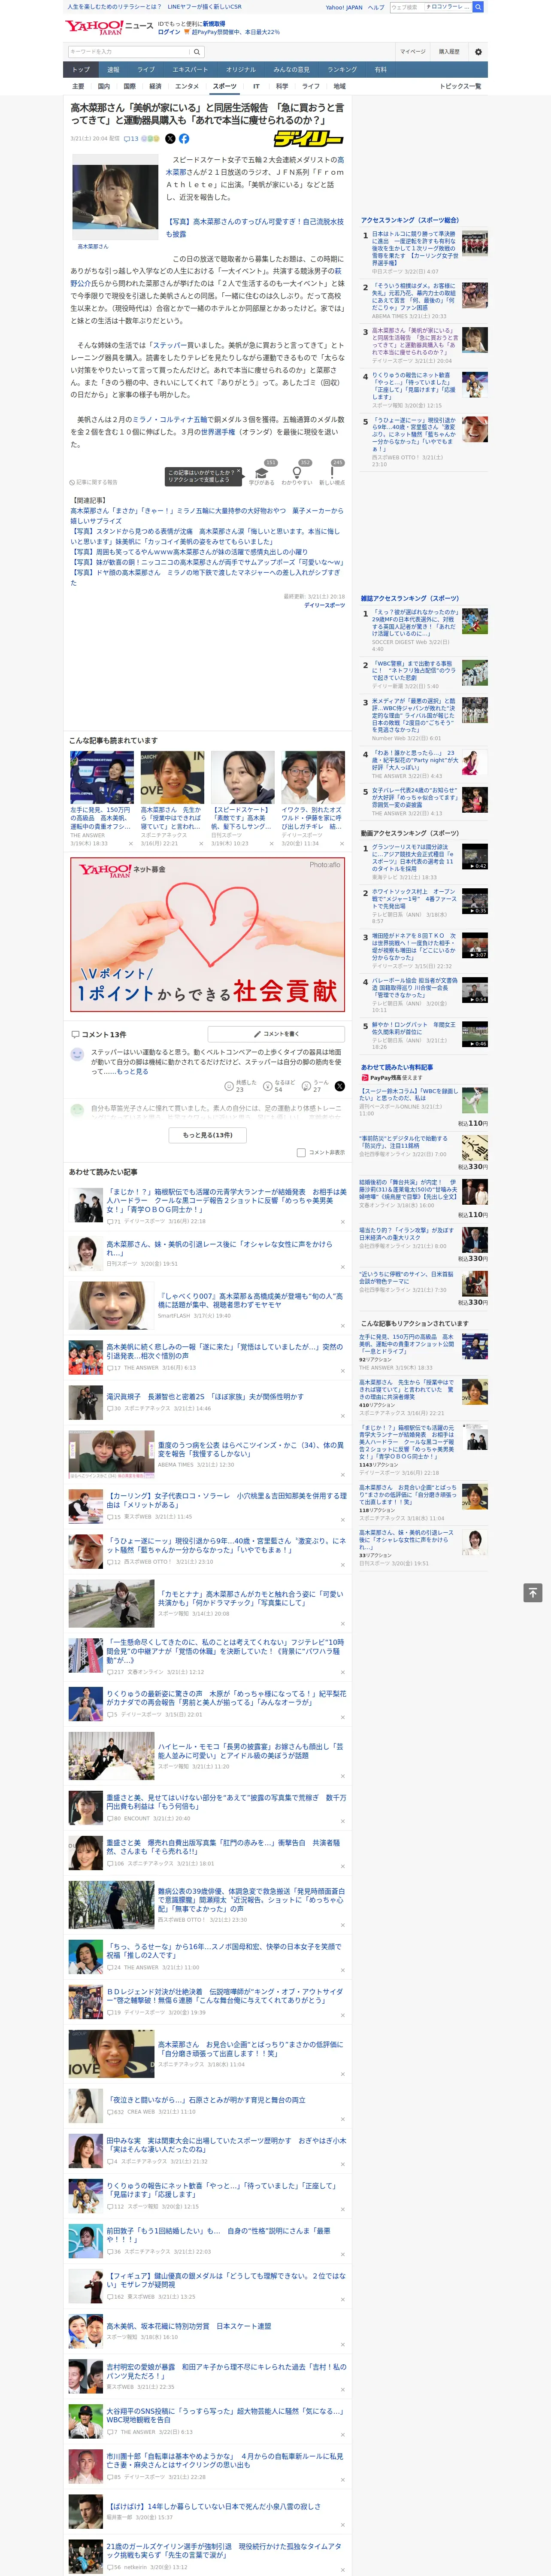
Task: Open the 速報 menu tab
Action: [113, 70]
